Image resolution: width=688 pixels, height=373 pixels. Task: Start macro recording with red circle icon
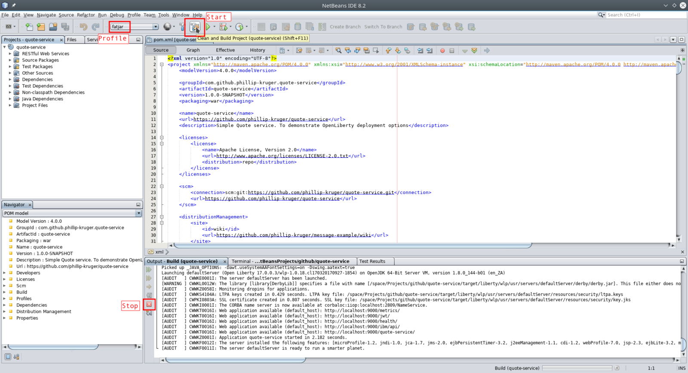point(442,50)
